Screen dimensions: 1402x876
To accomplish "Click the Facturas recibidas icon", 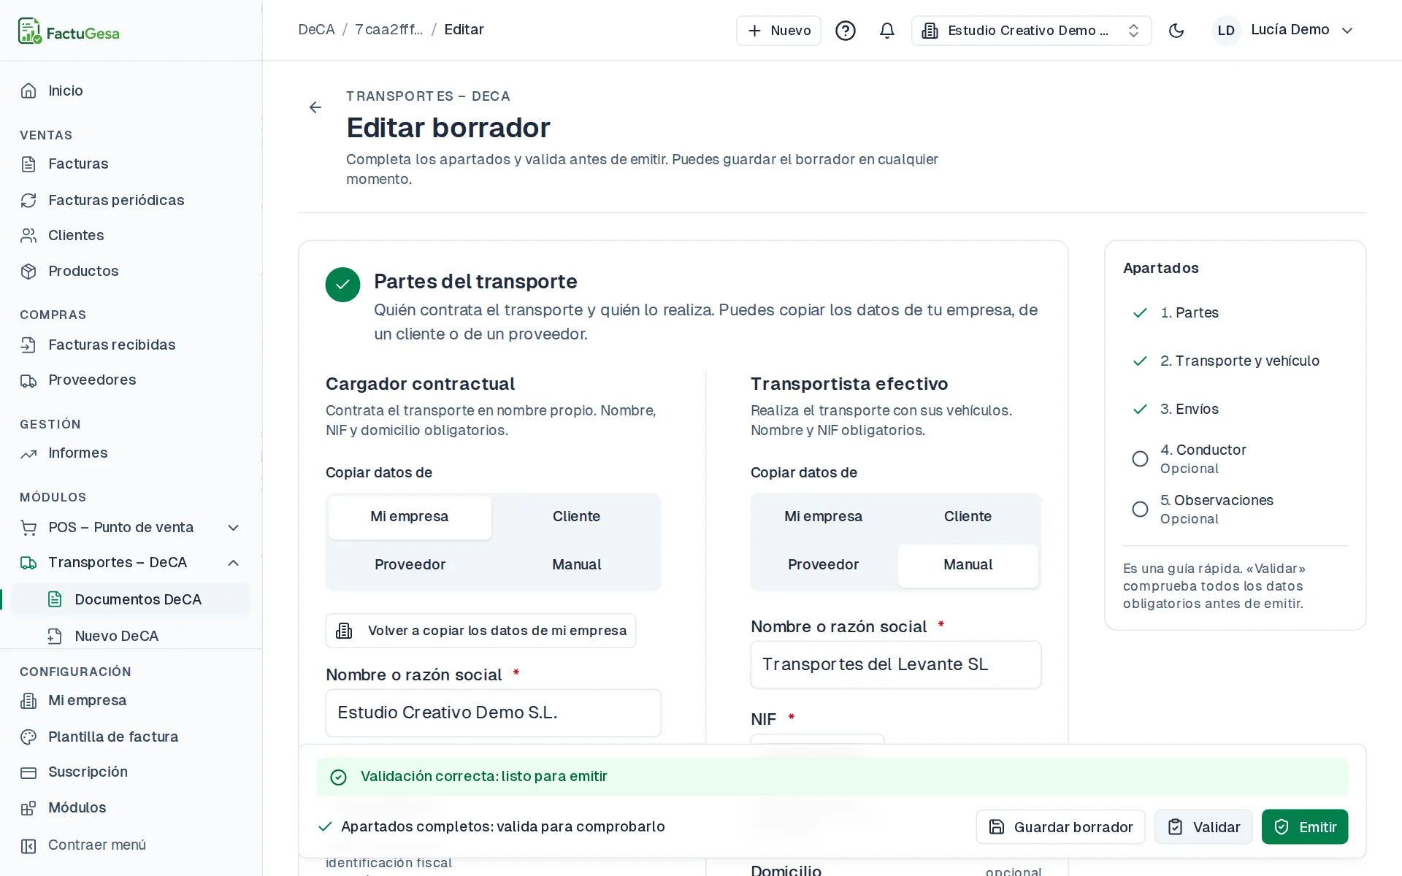I will click(x=28, y=345).
